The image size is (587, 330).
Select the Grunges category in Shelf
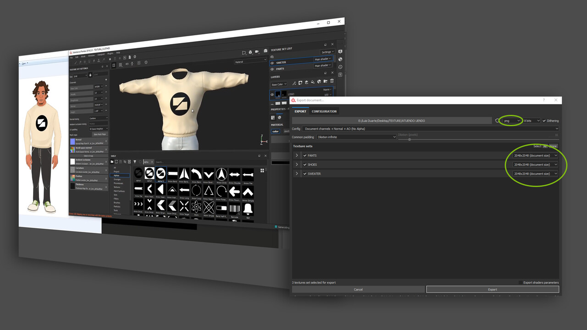116,179
